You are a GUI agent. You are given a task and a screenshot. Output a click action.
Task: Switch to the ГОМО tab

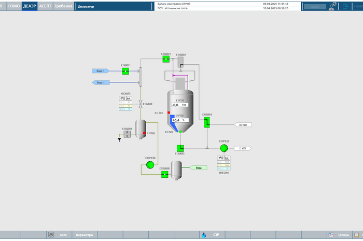[13, 6]
